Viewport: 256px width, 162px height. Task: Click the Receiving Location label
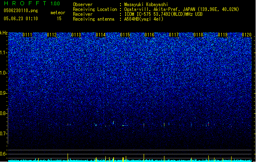coord(95,9)
